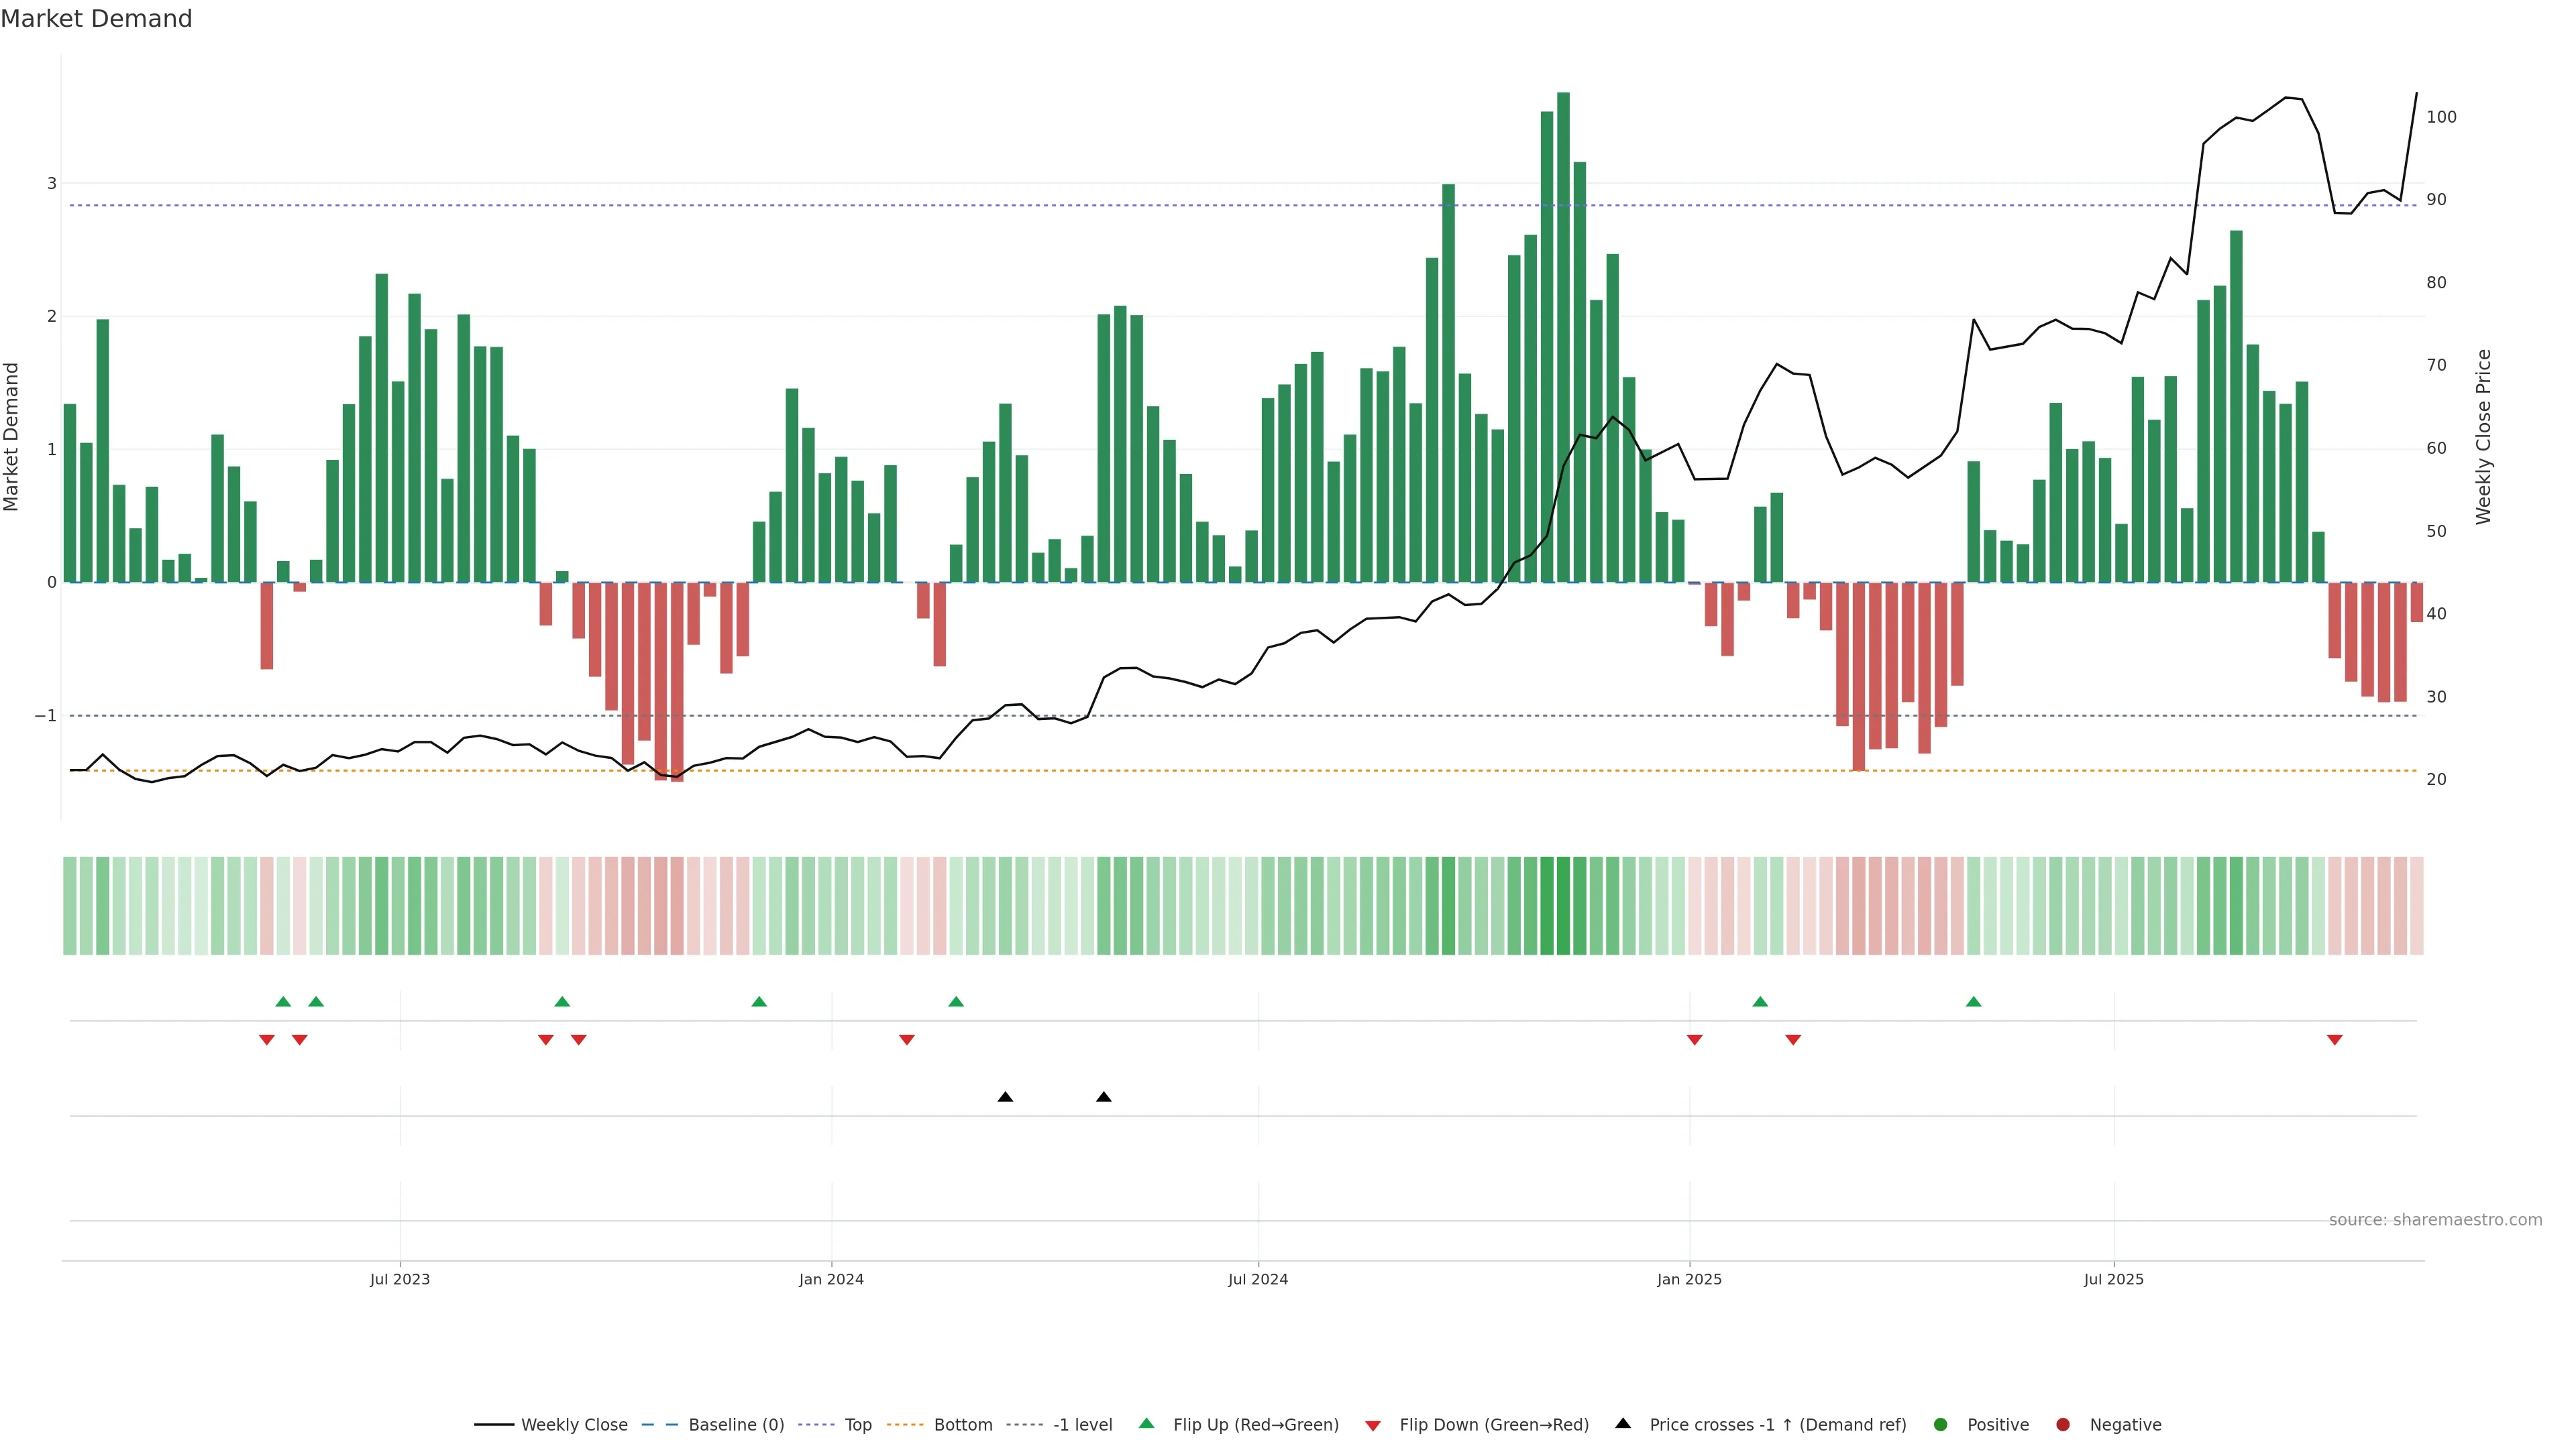Click the darkest green heatmap cell
This screenshot has width=2576, height=1448.
pyautogui.click(x=1563, y=906)
